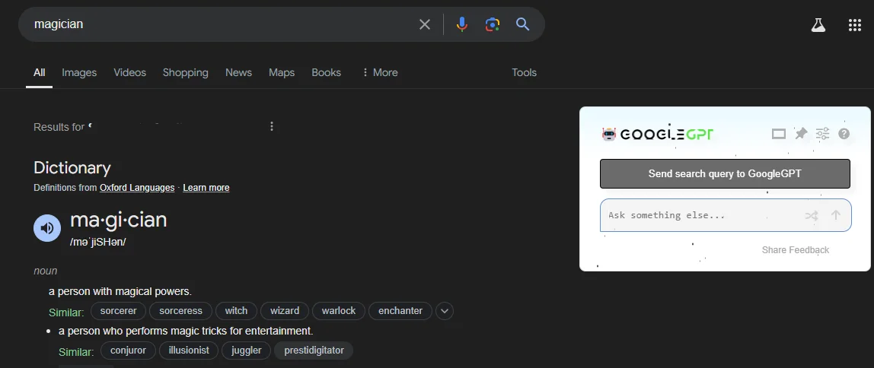The height and width of the screenshot is (368, 874).
Task: Select the sorceress synonym chip
Action: pyautogui.click(x=180, y=311)
